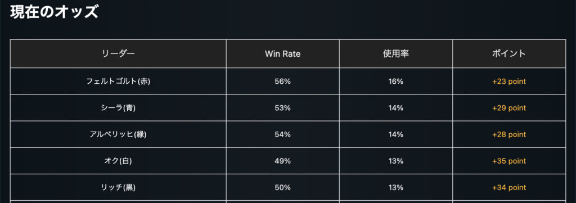
Task: Select the シーラ(青) leader cell
Action: [x=118, y=108]
